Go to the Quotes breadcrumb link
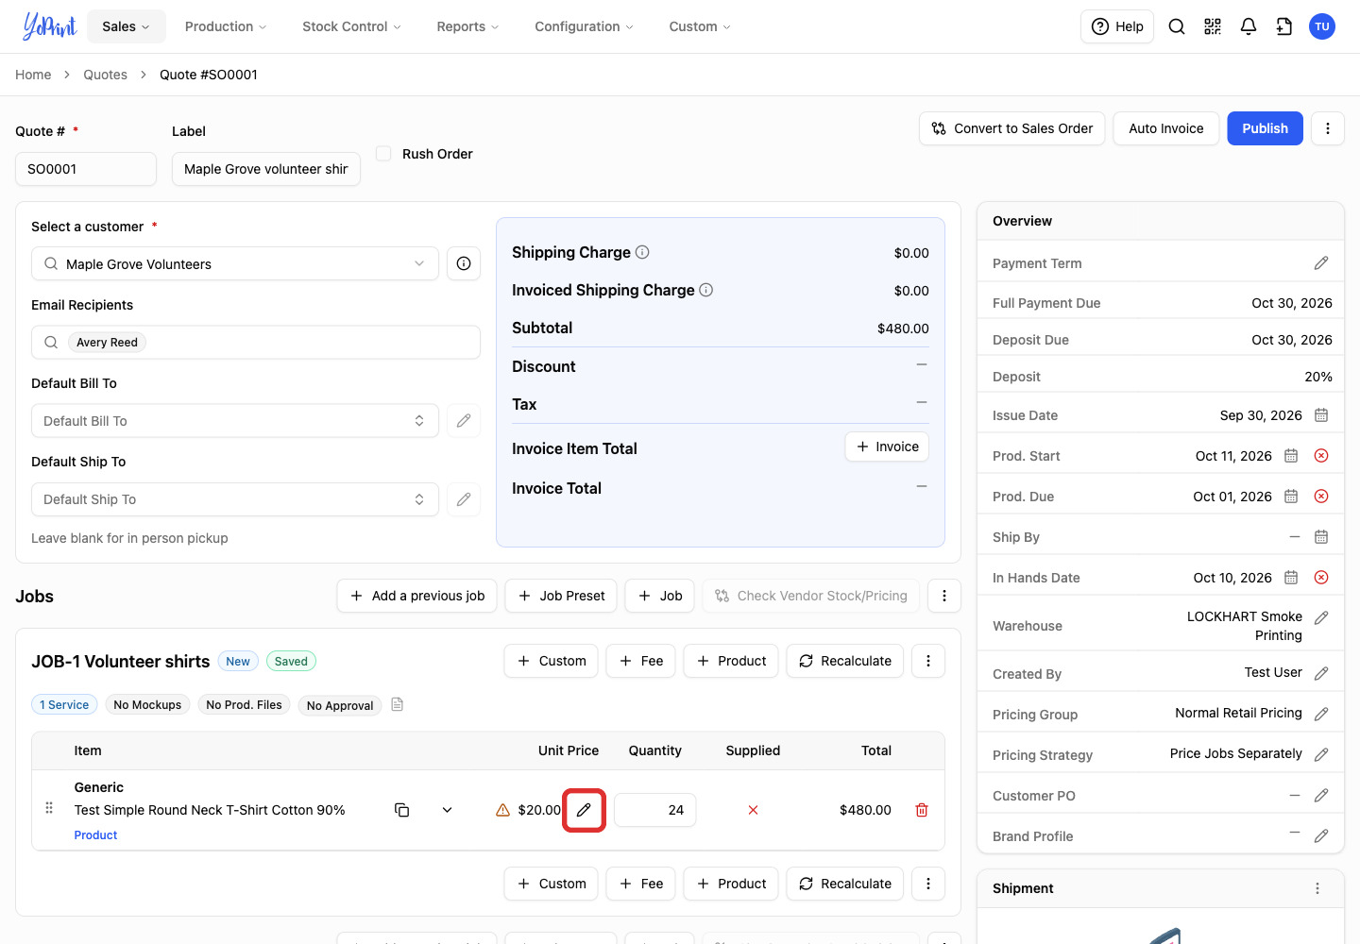Image resolution: width=1360 pixels, height=944 pixels. pos(105,75)
